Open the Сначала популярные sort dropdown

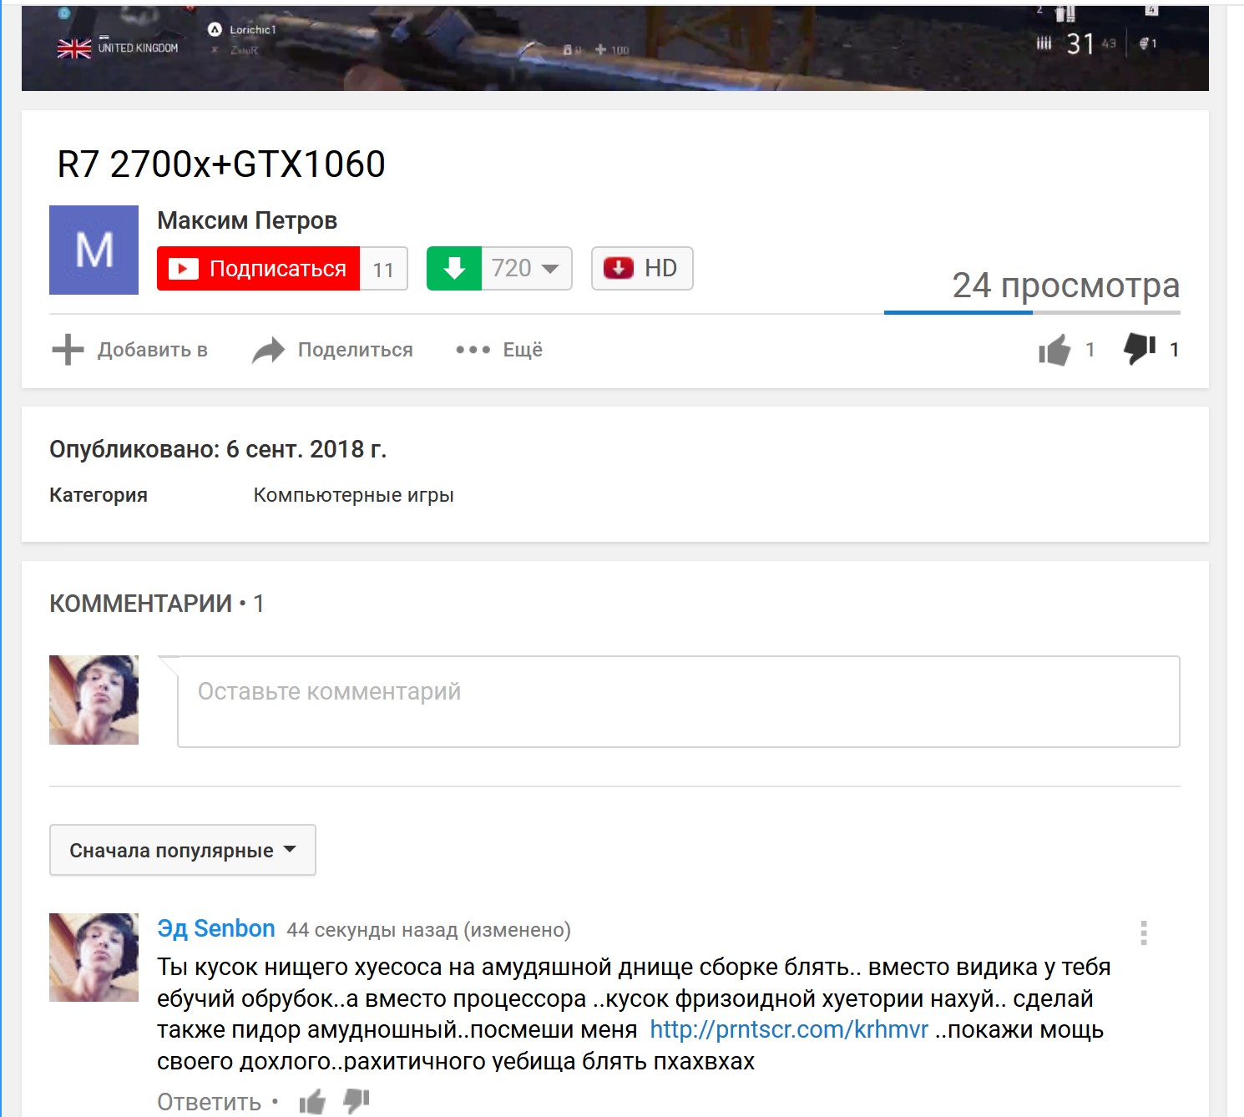pos(182,850)
